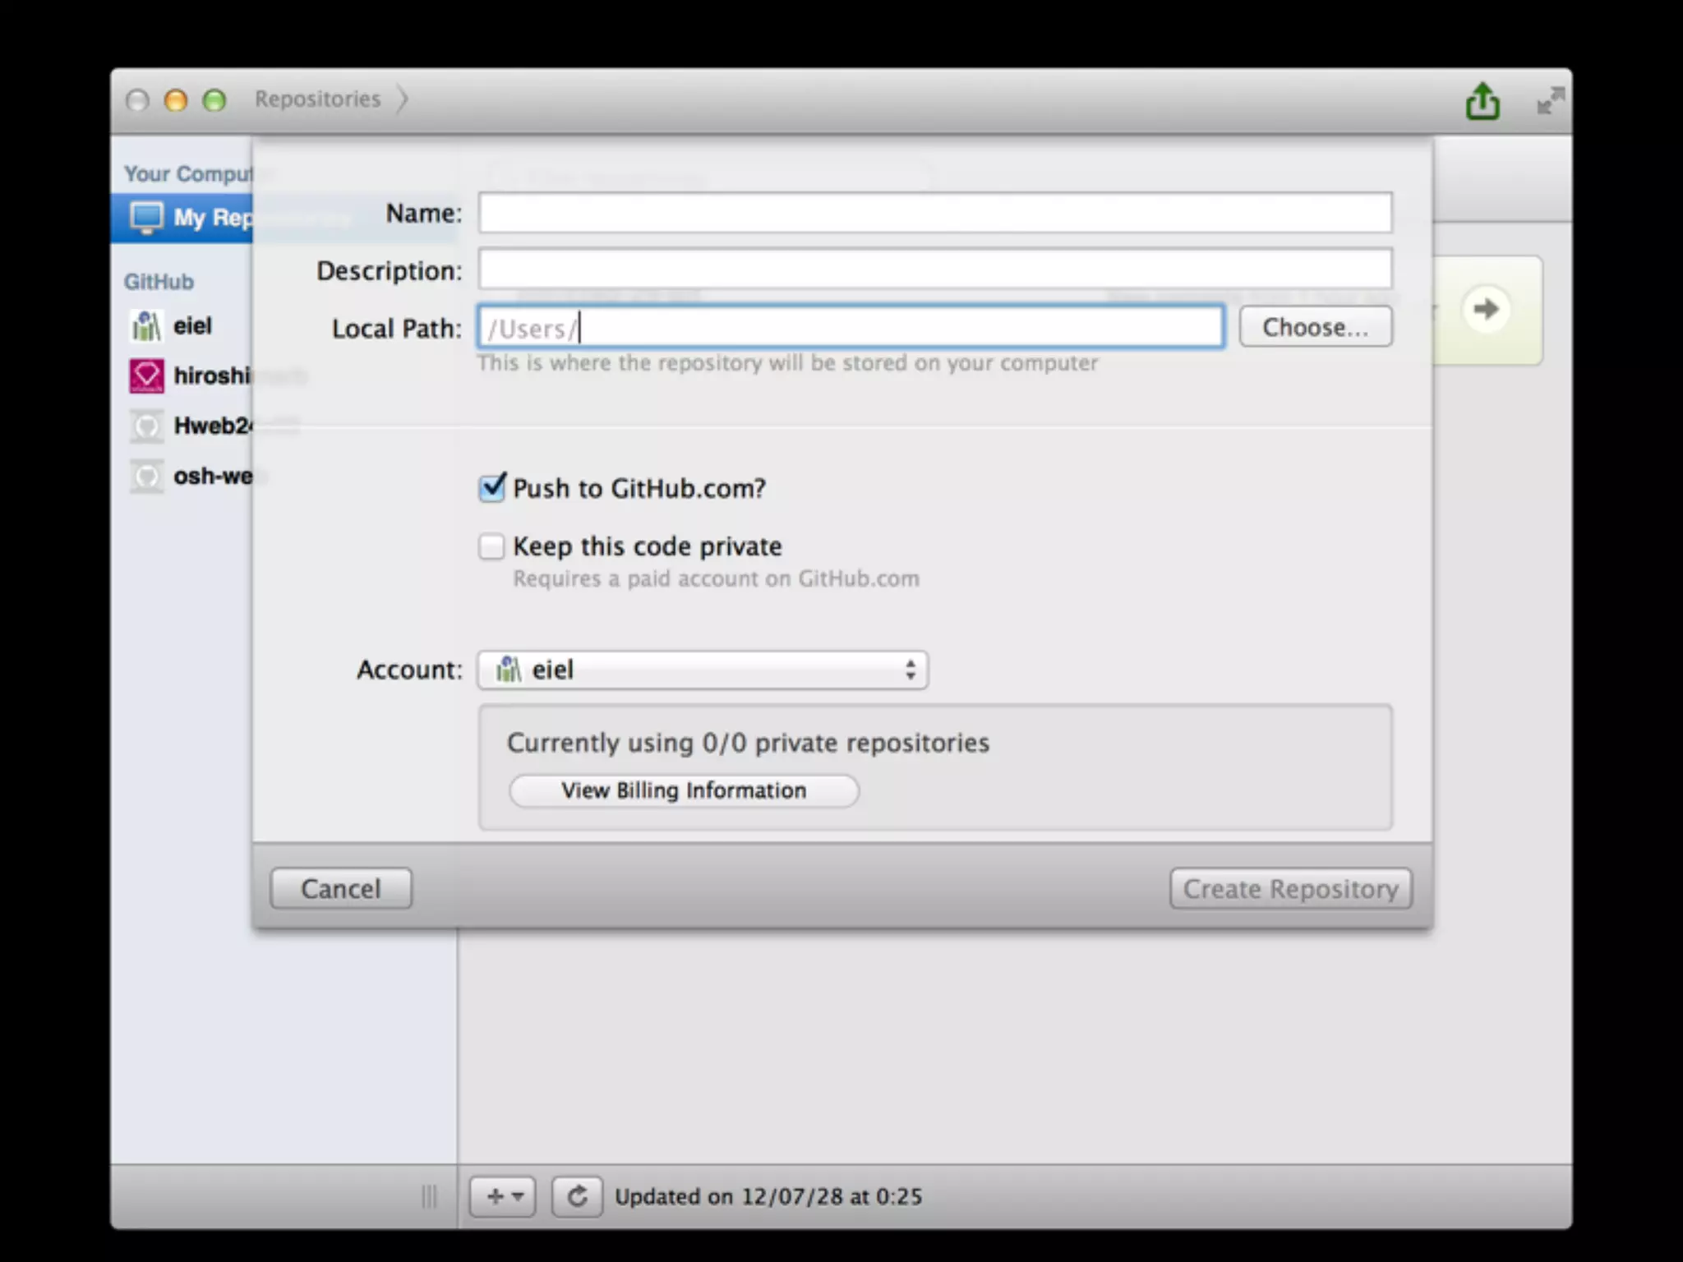The height and width of the screenshot is (1262, 1683).
Task: Open the Account eiel dropdown
Action: pos(703,670)
